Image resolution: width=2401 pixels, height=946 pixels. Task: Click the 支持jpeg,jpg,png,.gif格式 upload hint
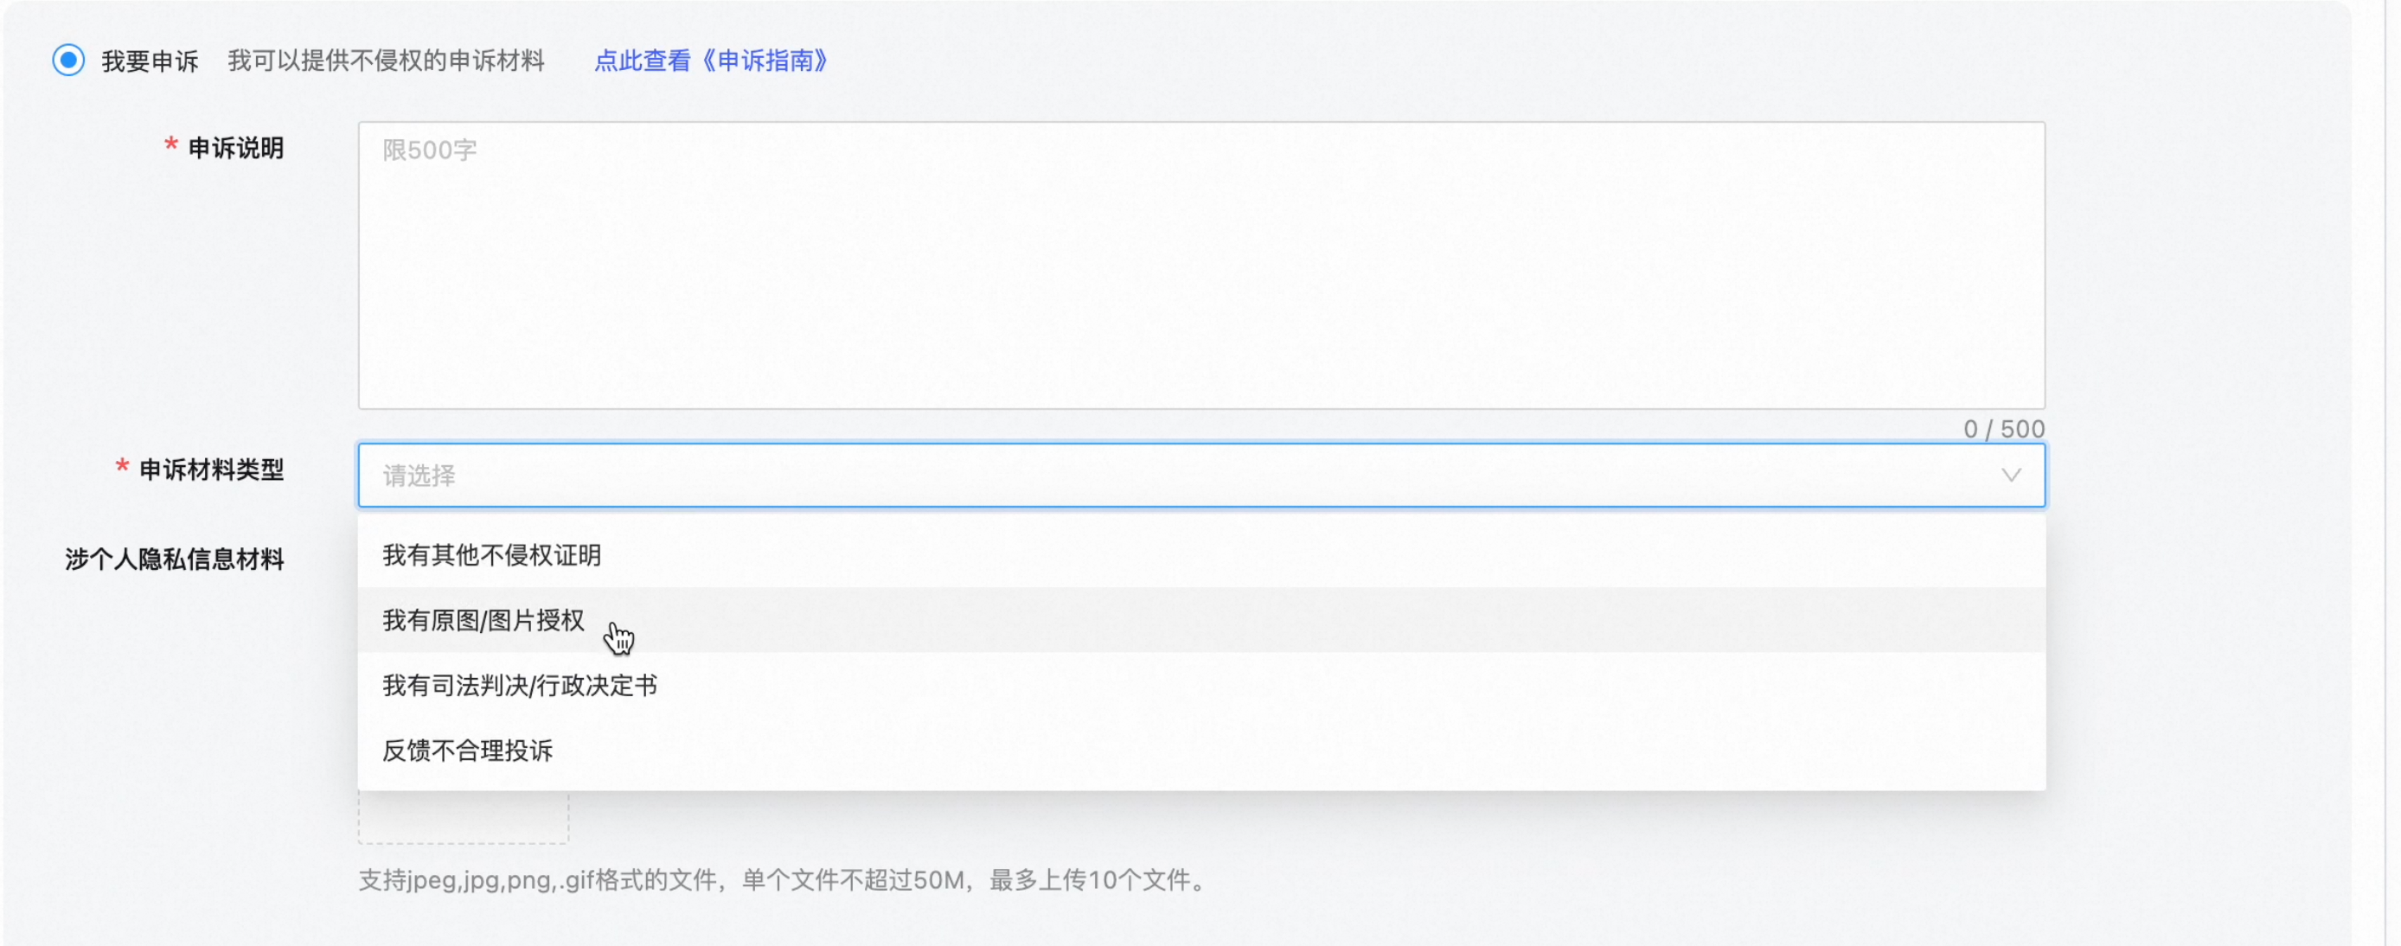tap(783, 879)
